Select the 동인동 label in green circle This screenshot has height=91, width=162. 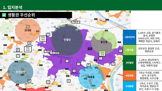click(104, 42)
